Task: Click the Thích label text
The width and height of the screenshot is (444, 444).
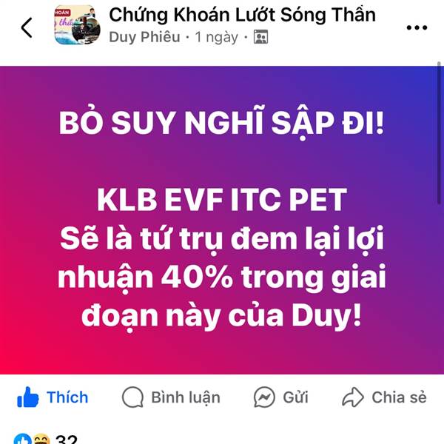Action: (x=67, y=397)
